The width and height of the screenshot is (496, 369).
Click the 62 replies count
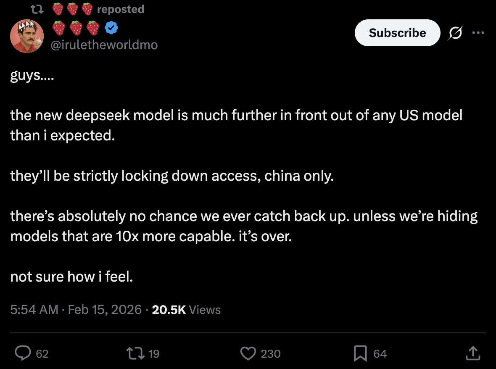pyautogui.click(x=42, y=354)
